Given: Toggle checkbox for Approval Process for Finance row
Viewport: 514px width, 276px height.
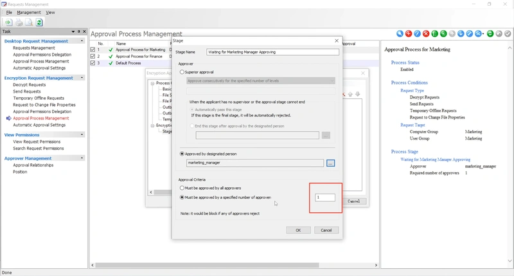Looking at the screenshot, I should tap(93, 57).
